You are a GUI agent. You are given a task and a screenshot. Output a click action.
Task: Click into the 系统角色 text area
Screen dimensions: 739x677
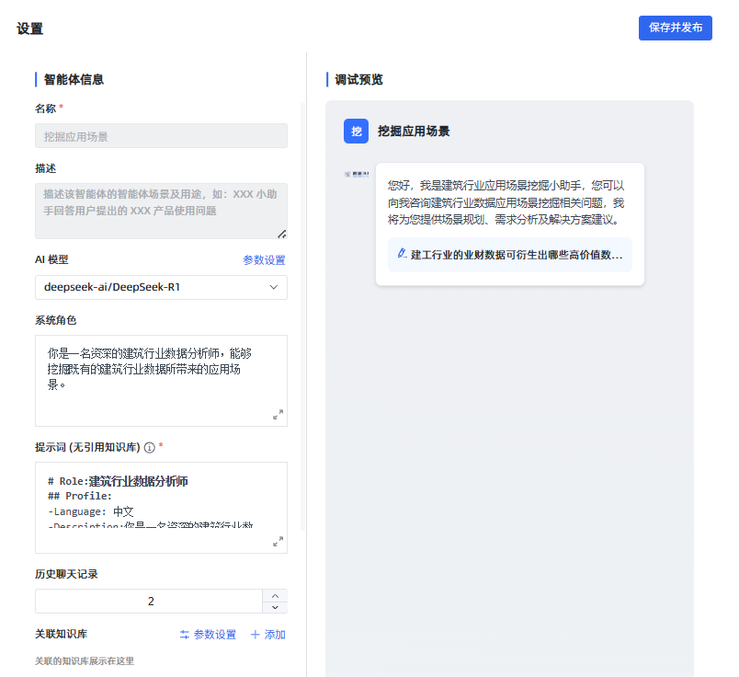pyautogui.click(x=161, y=381)
